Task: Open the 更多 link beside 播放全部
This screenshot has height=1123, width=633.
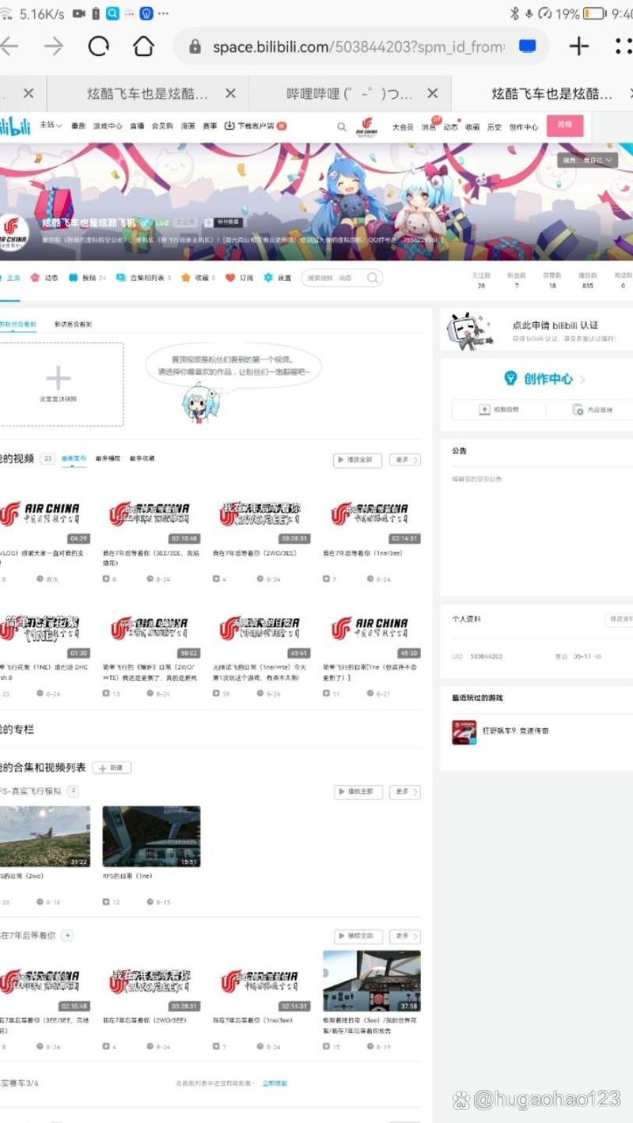Action: (404, 459)
